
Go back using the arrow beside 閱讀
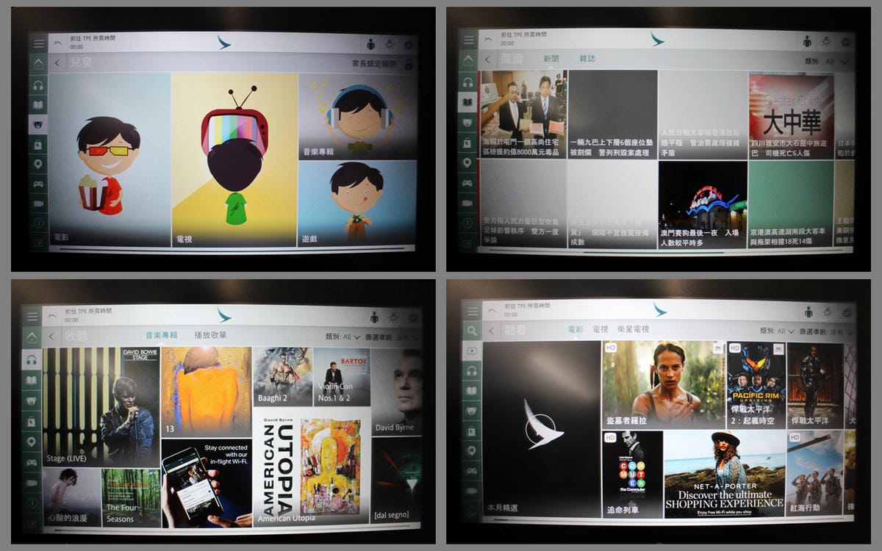[487, 60]
